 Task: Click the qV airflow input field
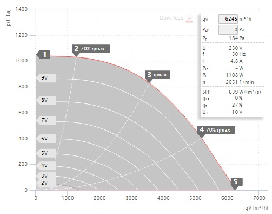tap(228, 19)
